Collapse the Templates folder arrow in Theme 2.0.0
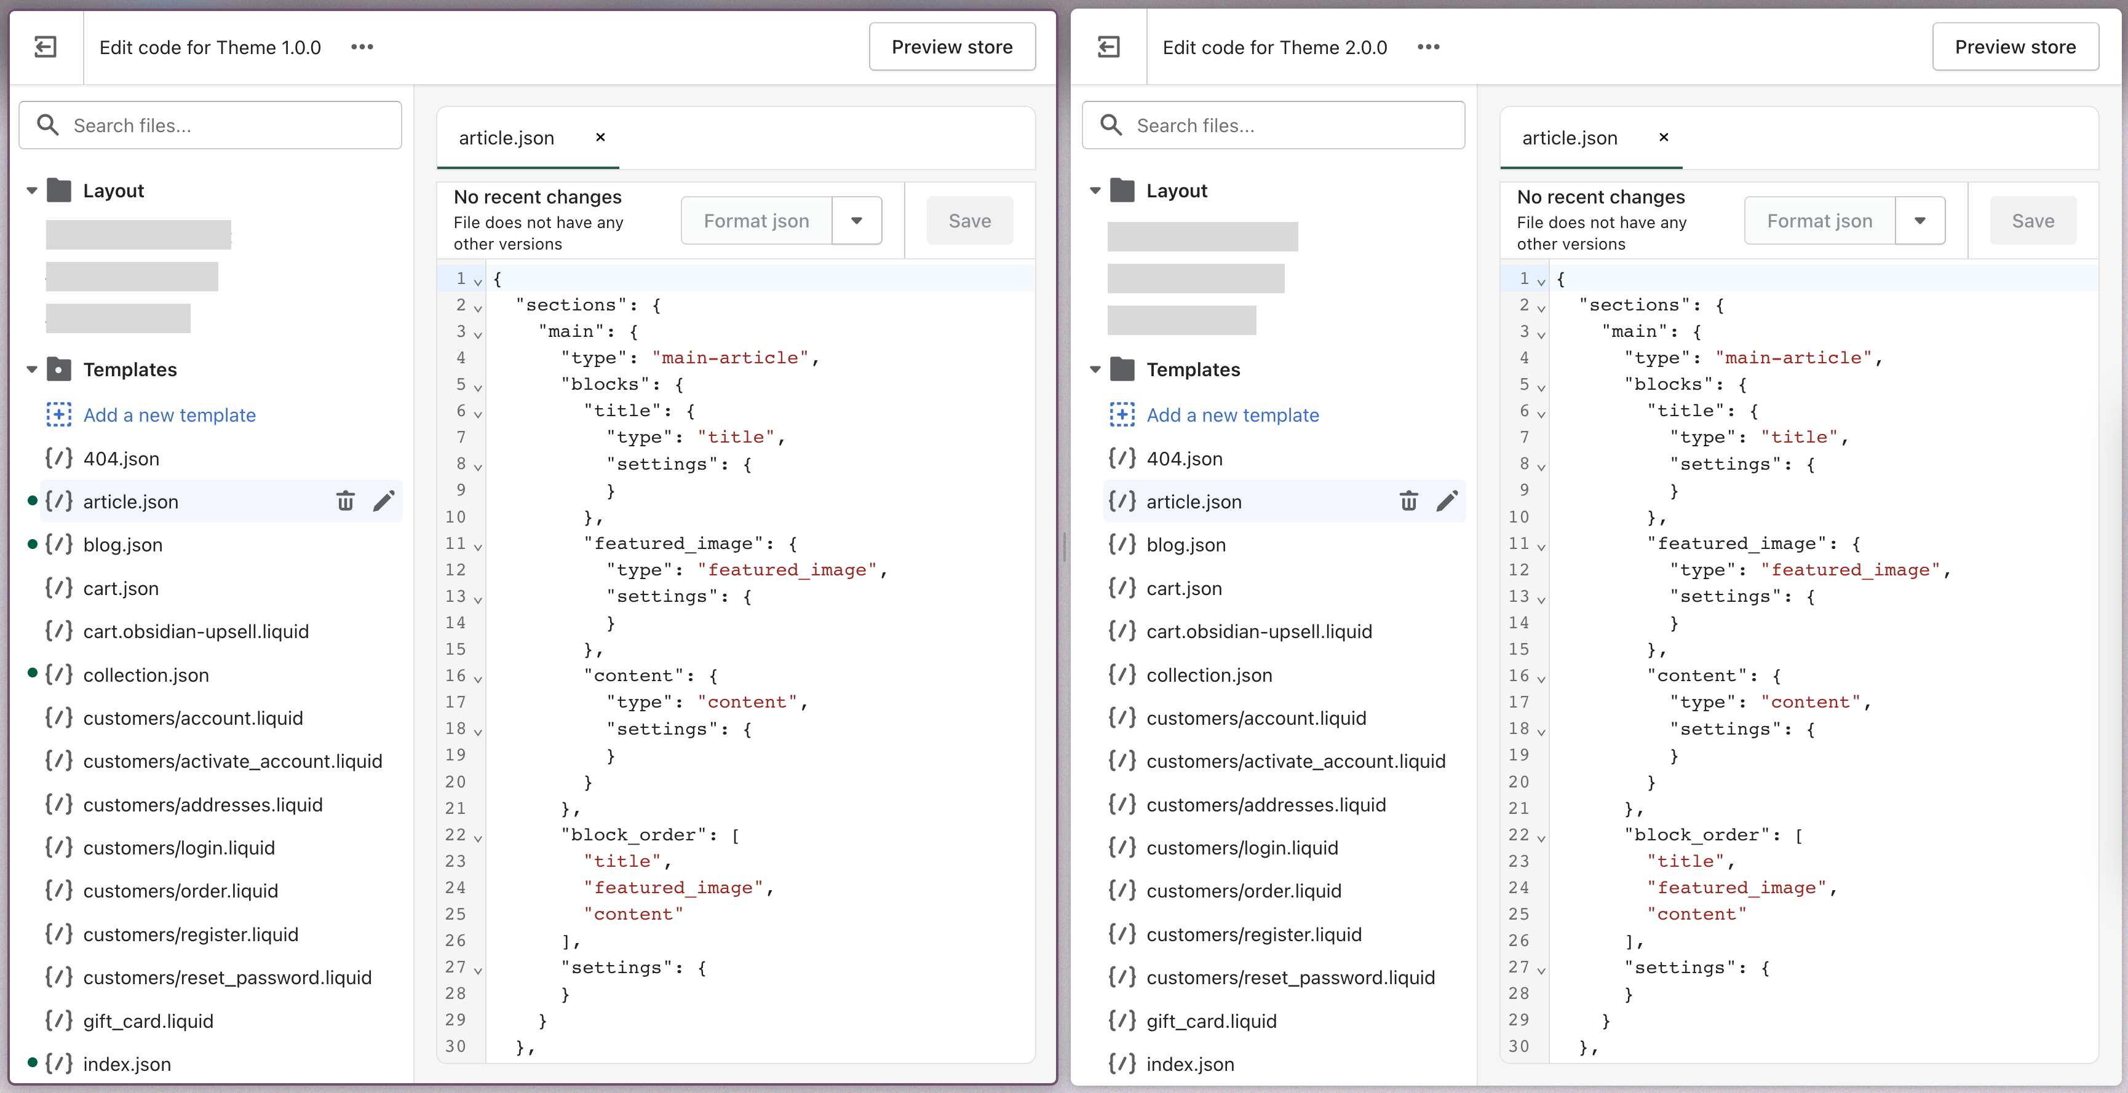 tap(1095, 369)
